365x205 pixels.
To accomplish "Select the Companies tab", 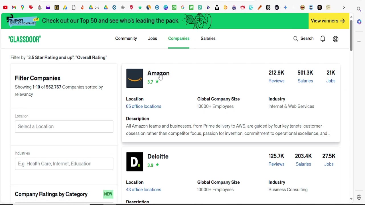I will [x=179, y=38].
